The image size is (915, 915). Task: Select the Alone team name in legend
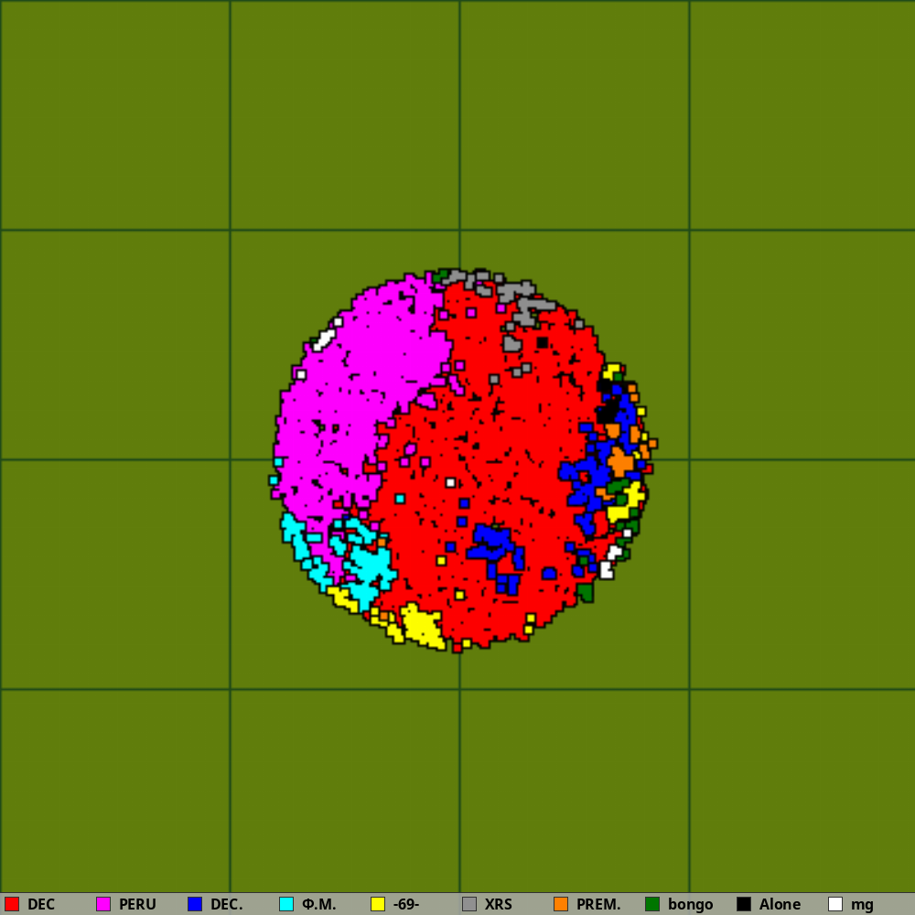click(x=780, y=904)
